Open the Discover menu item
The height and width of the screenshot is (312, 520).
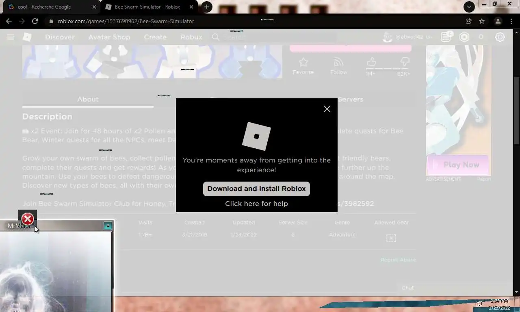[x=60, y=37]
